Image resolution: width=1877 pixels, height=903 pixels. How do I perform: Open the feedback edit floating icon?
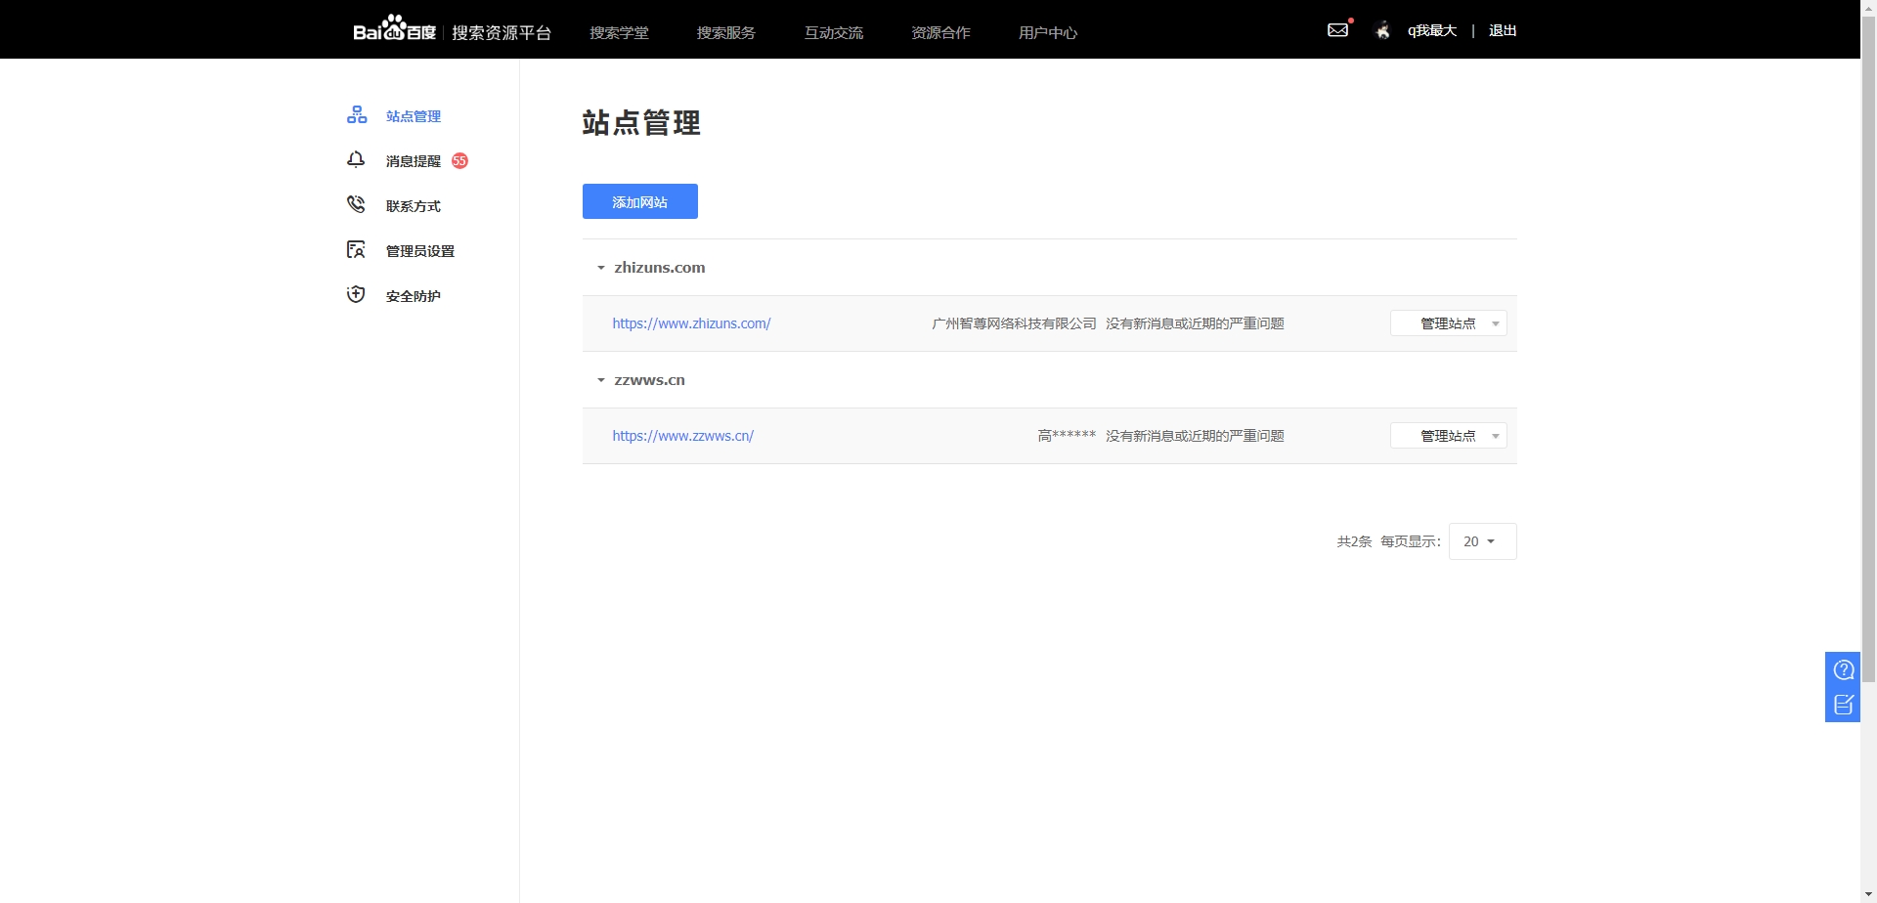coord(1843,705)
